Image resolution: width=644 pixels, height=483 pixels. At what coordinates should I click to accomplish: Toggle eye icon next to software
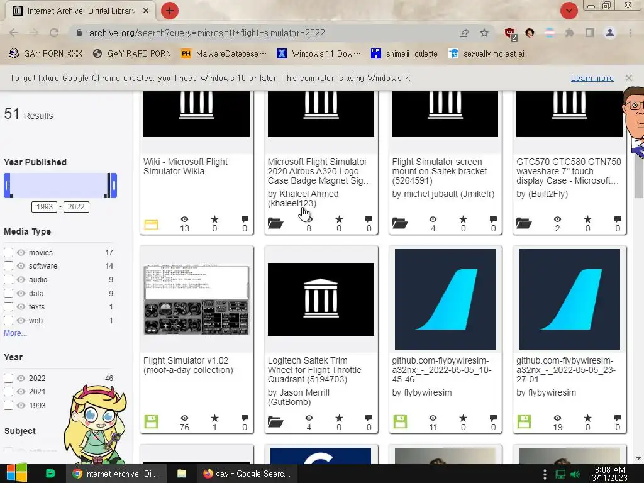pyautogui.click(x=21, y=266)
